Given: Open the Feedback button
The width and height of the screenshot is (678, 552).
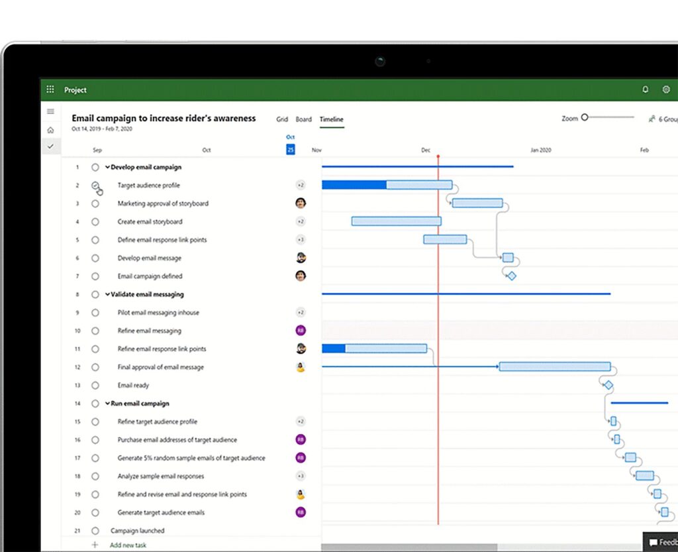Looking at the screenshot, I should [662, 541].
